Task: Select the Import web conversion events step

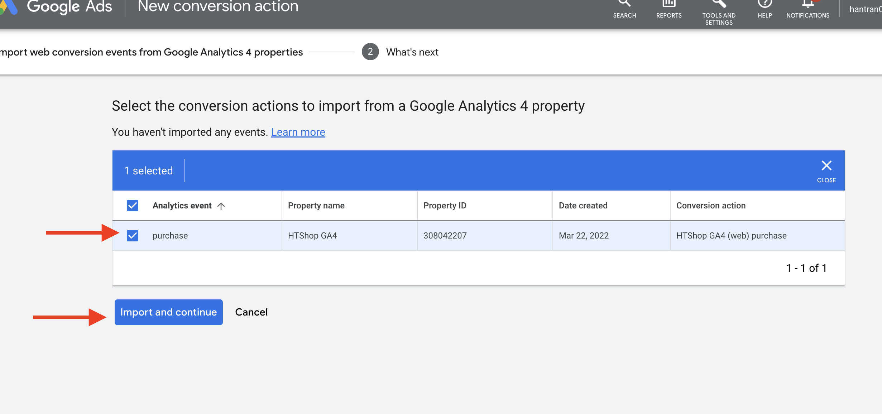Action: point(151,52)
